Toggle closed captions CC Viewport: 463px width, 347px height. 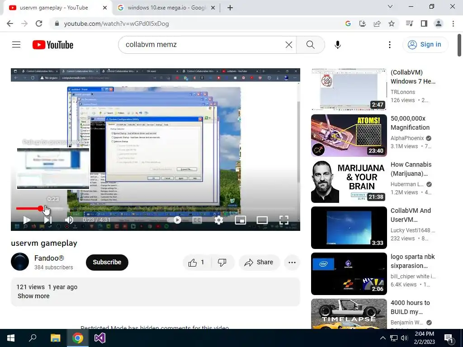pyautogui.click(x=197, y=220)
